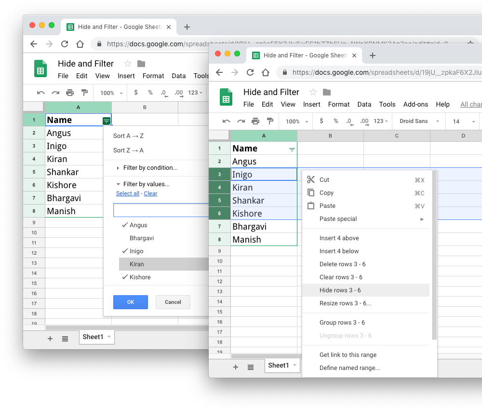Add a new sheet in the front window

(236, 367)
